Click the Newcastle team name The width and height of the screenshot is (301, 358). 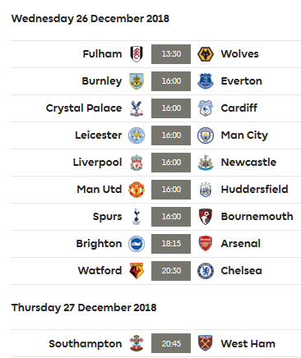248,162
